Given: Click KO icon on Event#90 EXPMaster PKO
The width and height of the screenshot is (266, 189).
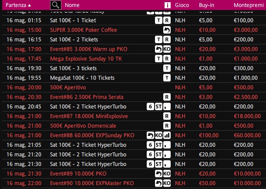Looking at the screenshot, I should [x=166, y=183].
